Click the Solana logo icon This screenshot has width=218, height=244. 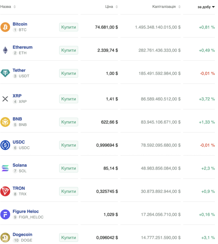(5, 168)
